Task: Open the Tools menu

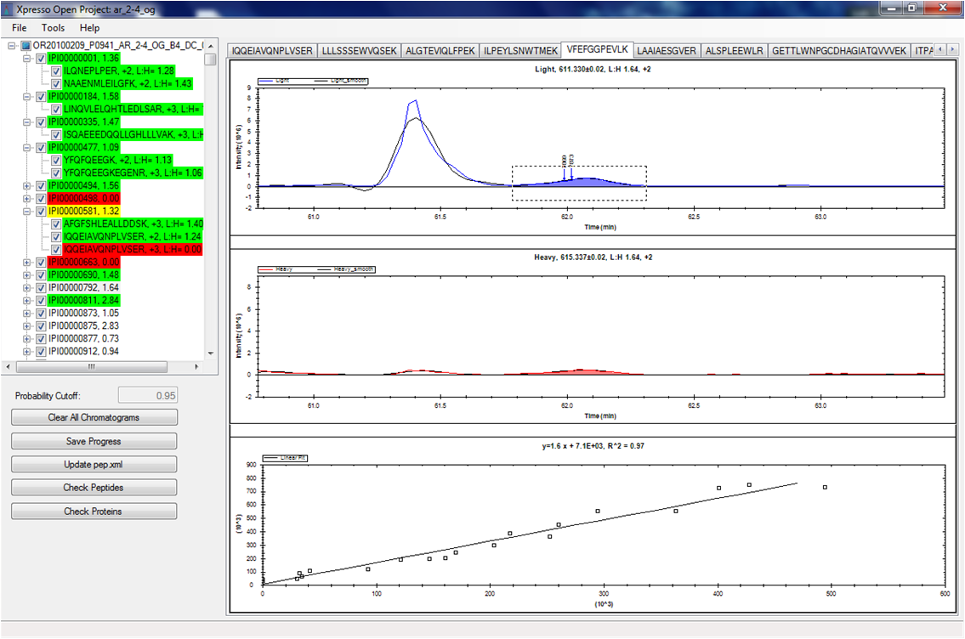Action: (x=53, y=28)
